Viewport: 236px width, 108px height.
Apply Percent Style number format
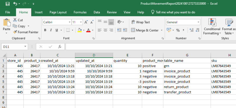[178, 30]
